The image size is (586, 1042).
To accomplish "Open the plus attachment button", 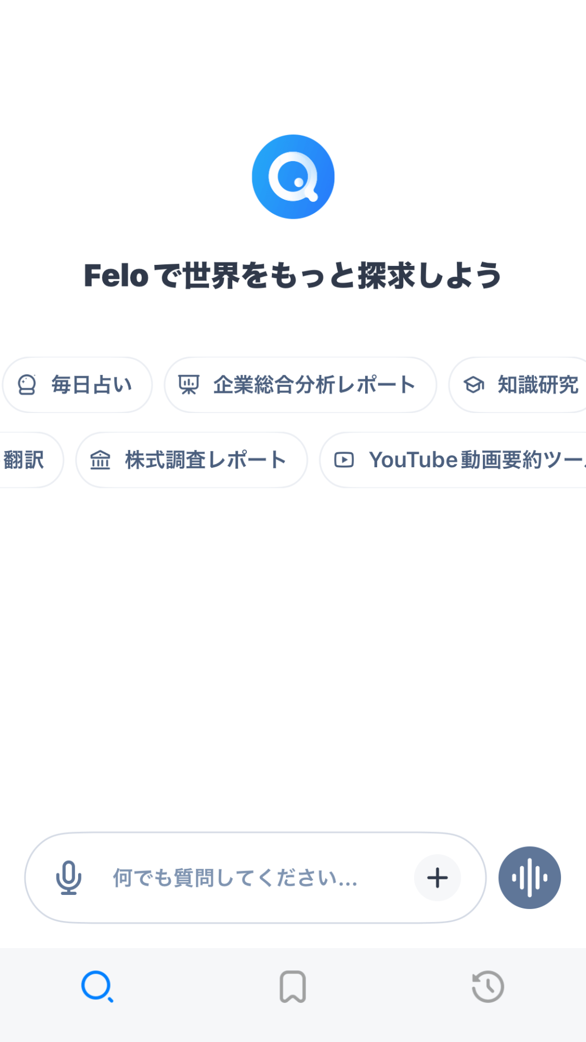I will pos(437,878).
